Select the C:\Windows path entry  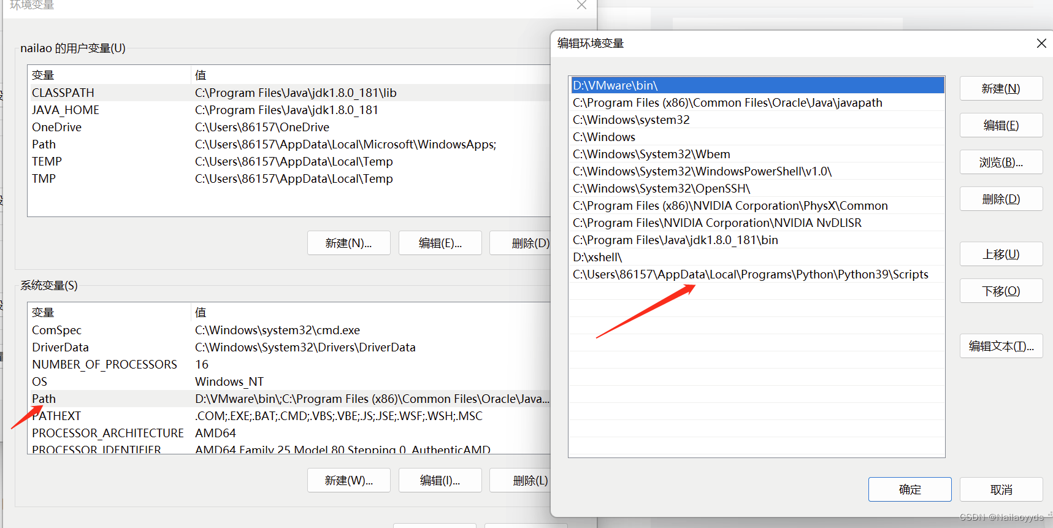(x=757, y=137)
